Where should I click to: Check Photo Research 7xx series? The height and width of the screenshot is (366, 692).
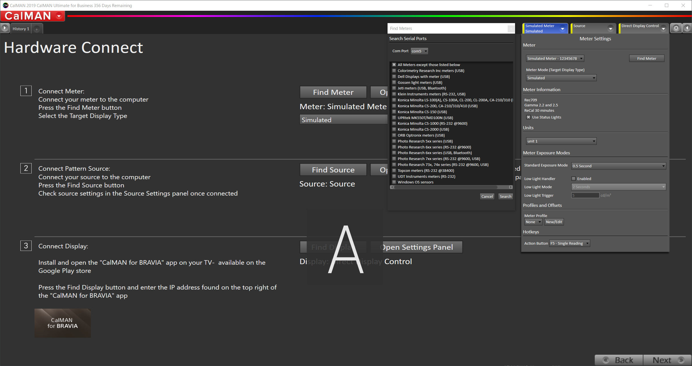tap(394, 159)
